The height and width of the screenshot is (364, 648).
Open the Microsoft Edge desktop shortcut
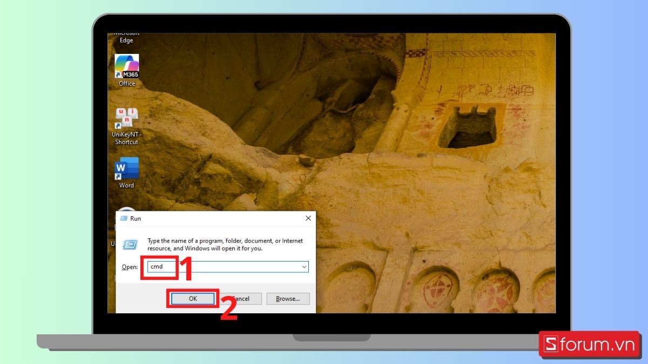(x=126, y=38)
